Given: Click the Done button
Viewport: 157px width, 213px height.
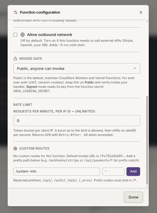Looking at the screenshot, I should pos(133,197).
